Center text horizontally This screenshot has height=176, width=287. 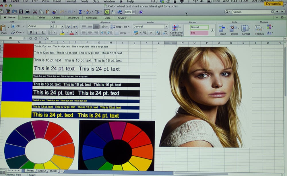click(90, 32)
